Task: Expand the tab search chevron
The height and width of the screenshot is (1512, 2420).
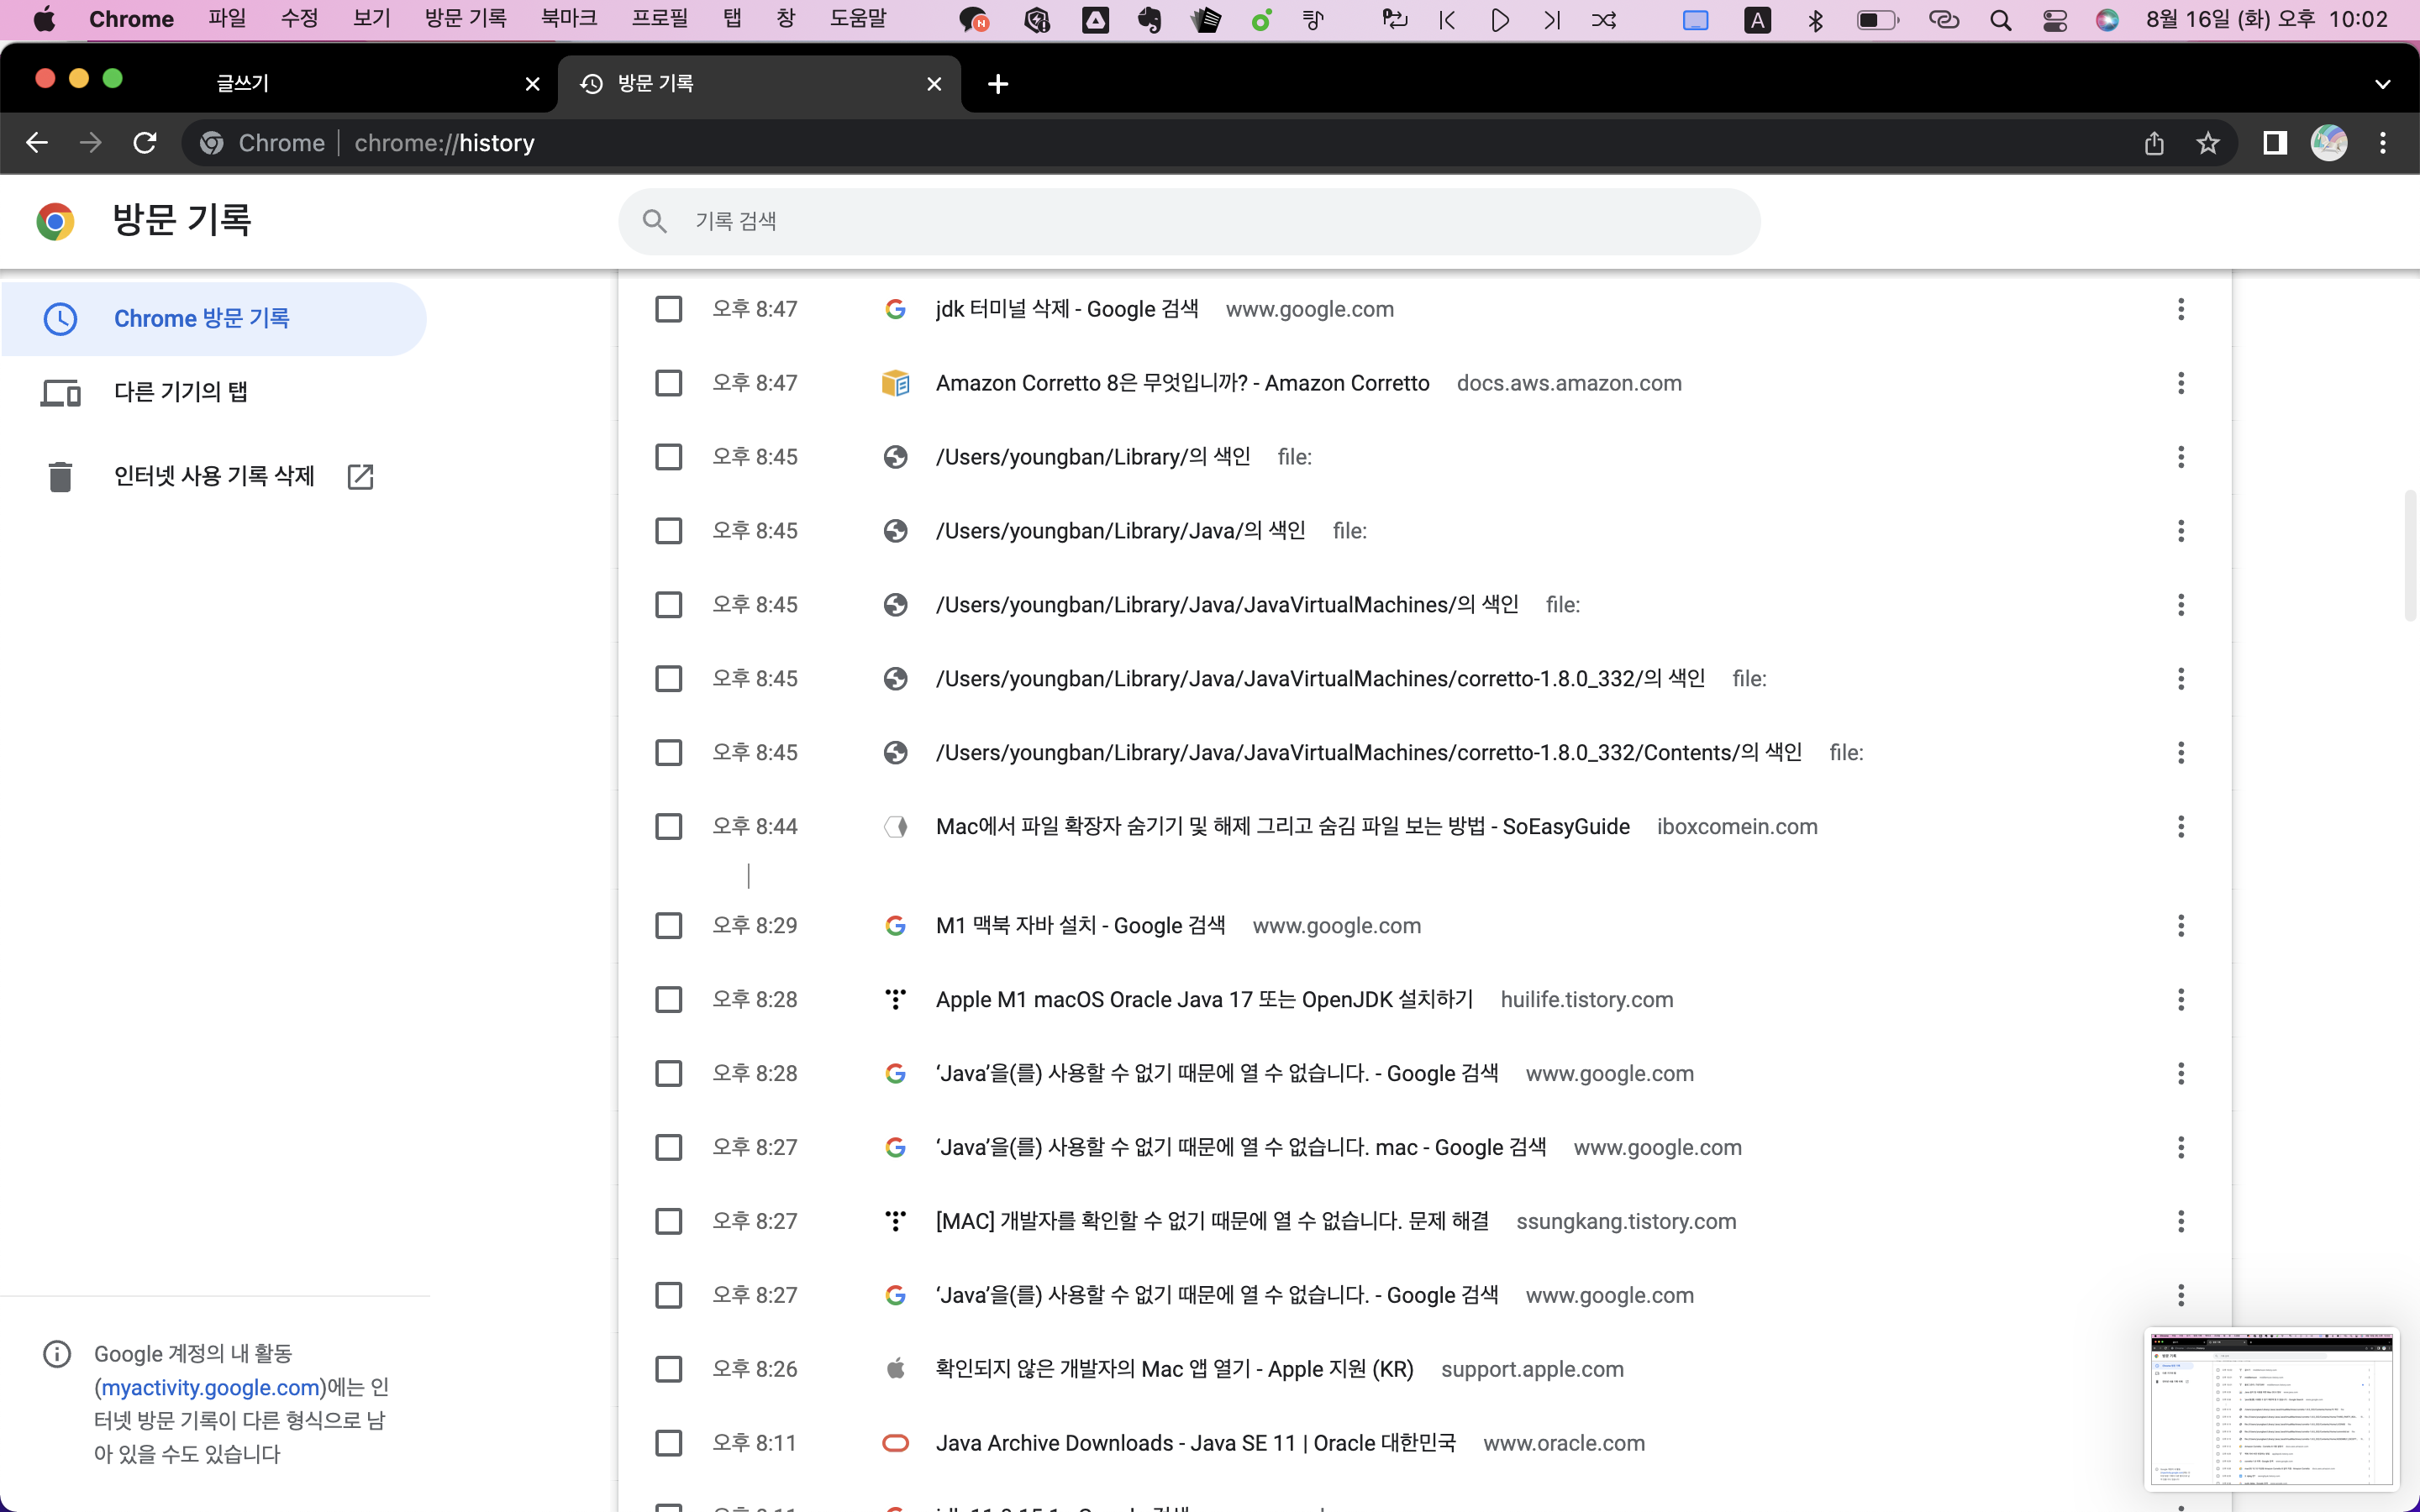Action: tap(2383, 84)
